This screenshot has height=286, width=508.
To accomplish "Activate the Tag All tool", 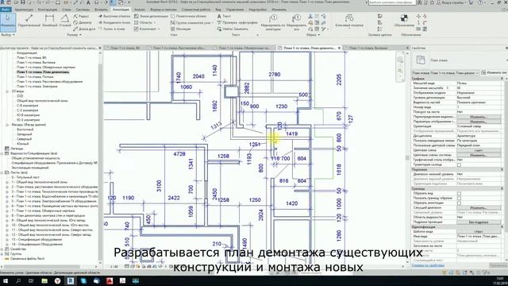I will [x=296, y=22].
